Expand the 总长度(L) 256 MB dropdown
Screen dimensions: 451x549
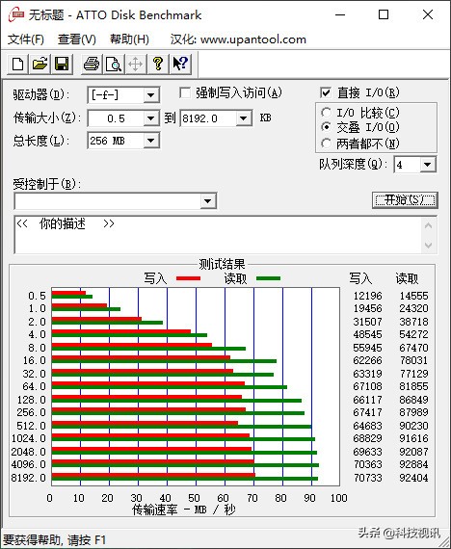pyautogui.click(x=151, y=141)
